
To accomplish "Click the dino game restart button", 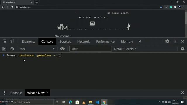I will [x=92, y=23].
